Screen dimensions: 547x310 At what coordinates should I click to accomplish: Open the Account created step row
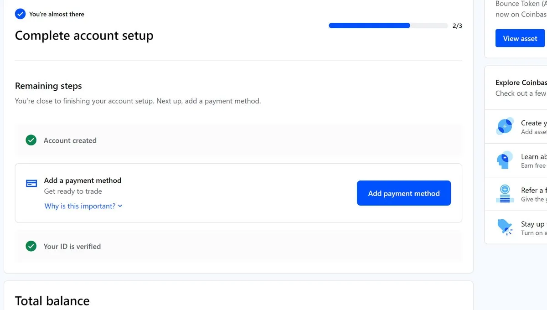pos(238,140)
